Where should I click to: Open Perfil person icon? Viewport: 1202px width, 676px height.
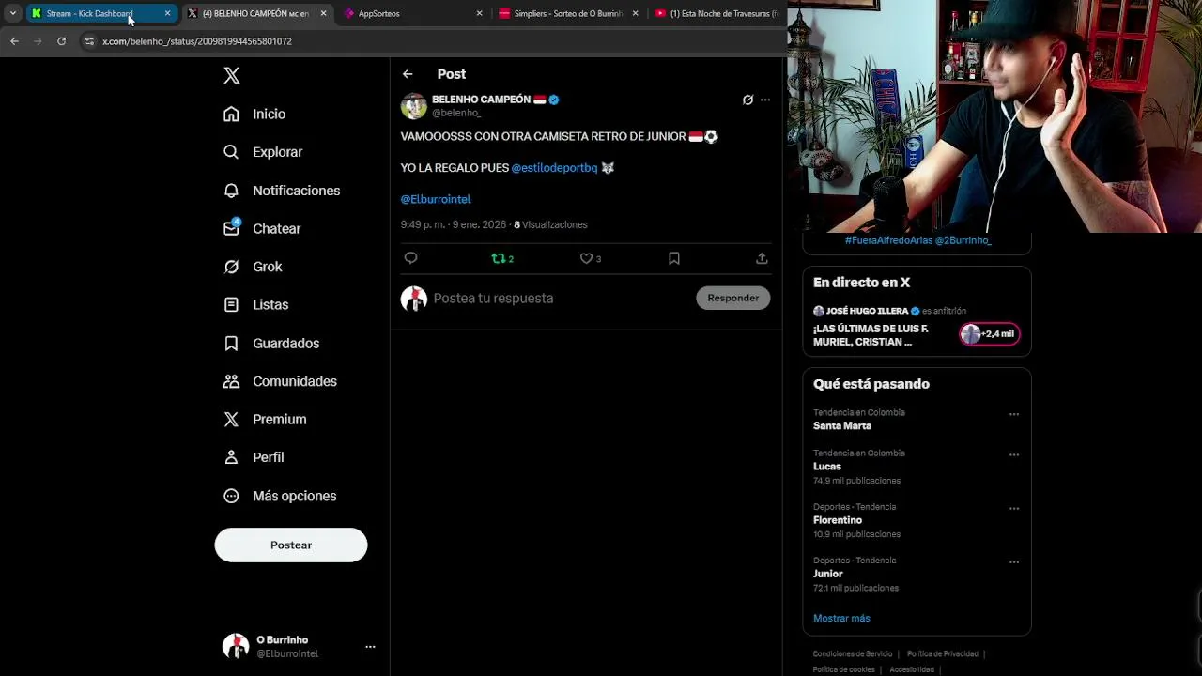(231, 457)
